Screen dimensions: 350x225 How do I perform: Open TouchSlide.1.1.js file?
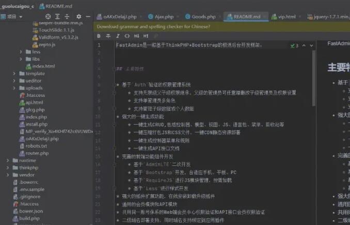pyautogui.click(x=54, y=30)
